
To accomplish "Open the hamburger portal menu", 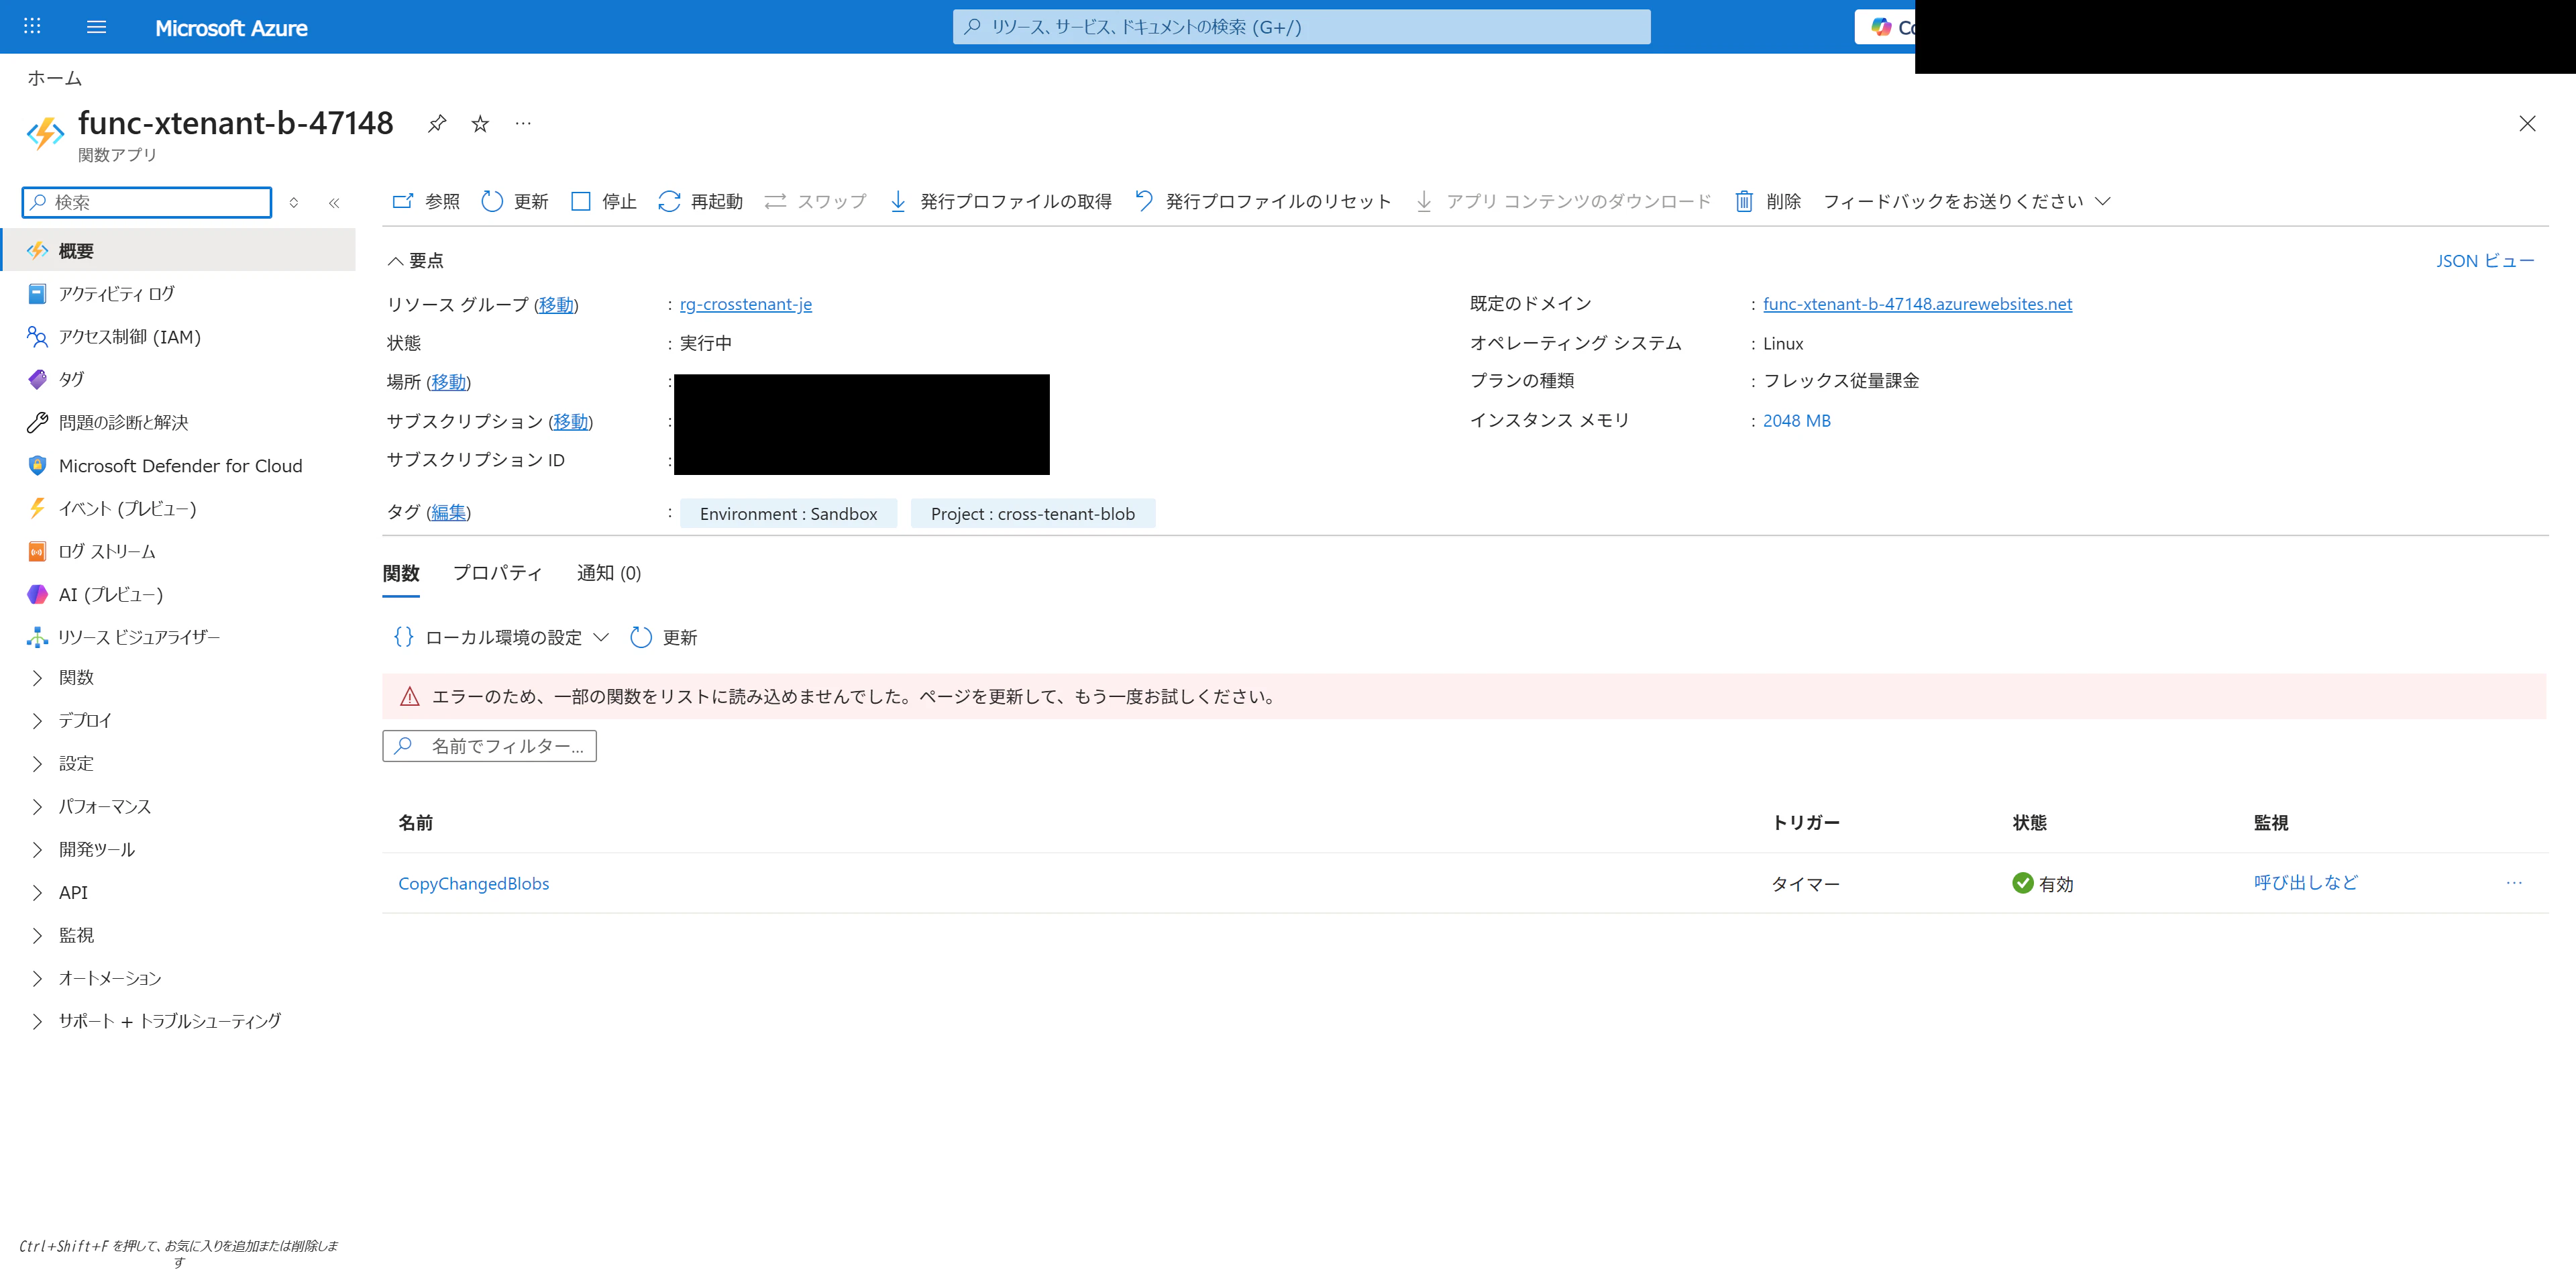I will click(96, 27).
